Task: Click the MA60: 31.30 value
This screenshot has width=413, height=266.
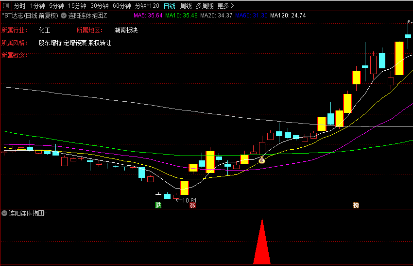Action: (x=251, y=16)
